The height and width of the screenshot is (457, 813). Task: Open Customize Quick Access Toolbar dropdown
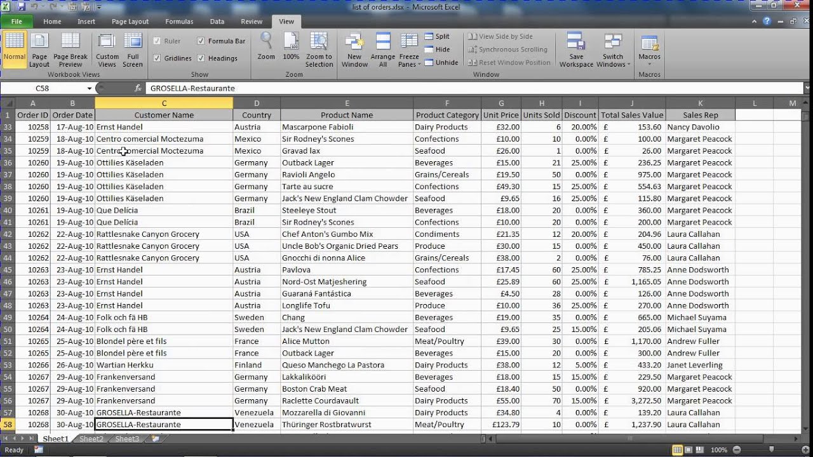(x=98, y=7)
